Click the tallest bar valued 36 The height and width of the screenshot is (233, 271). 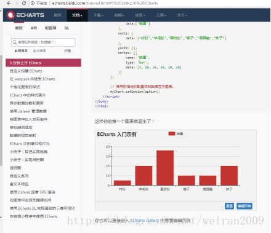165,168
